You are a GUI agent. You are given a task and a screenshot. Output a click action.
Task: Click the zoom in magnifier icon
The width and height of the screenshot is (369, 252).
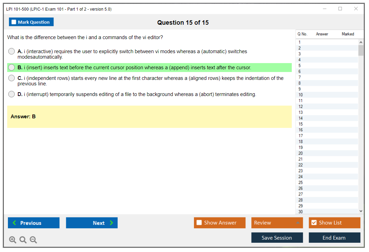pos(13,240)
